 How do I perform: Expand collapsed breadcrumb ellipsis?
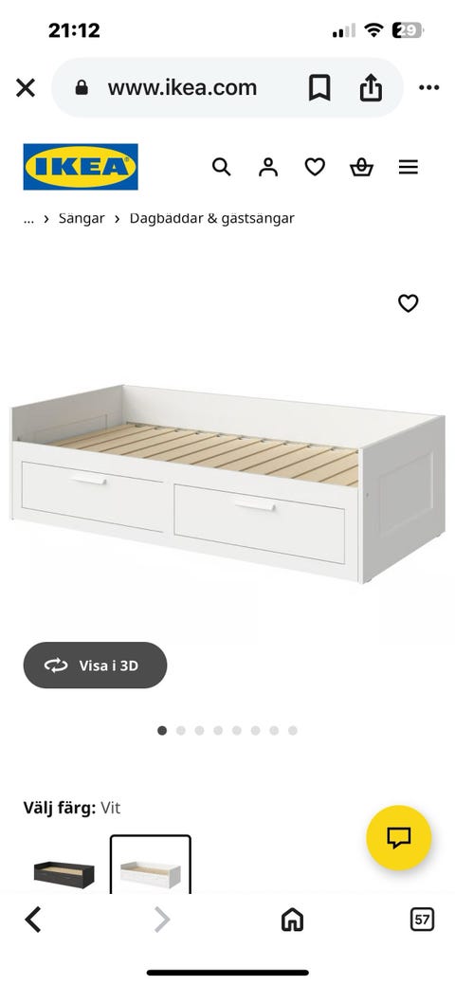(28, 219)
